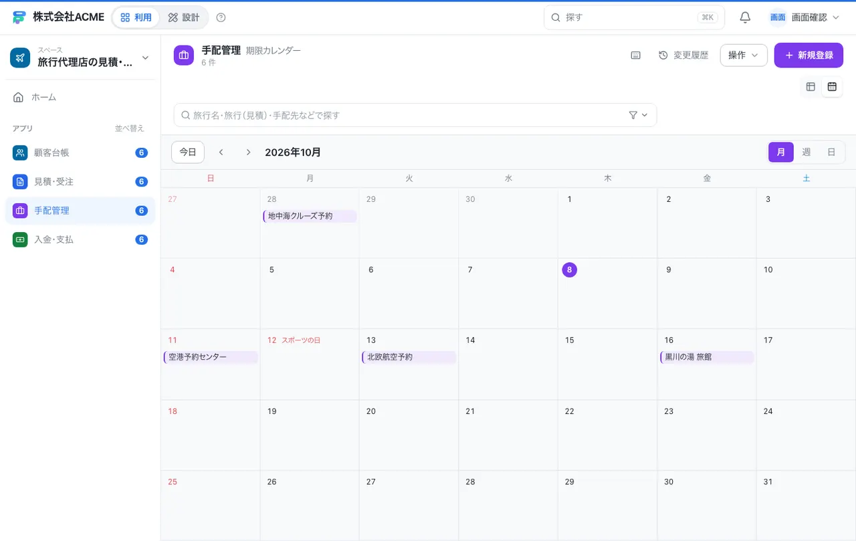Switch to calendar view icon

click(832, 87)
